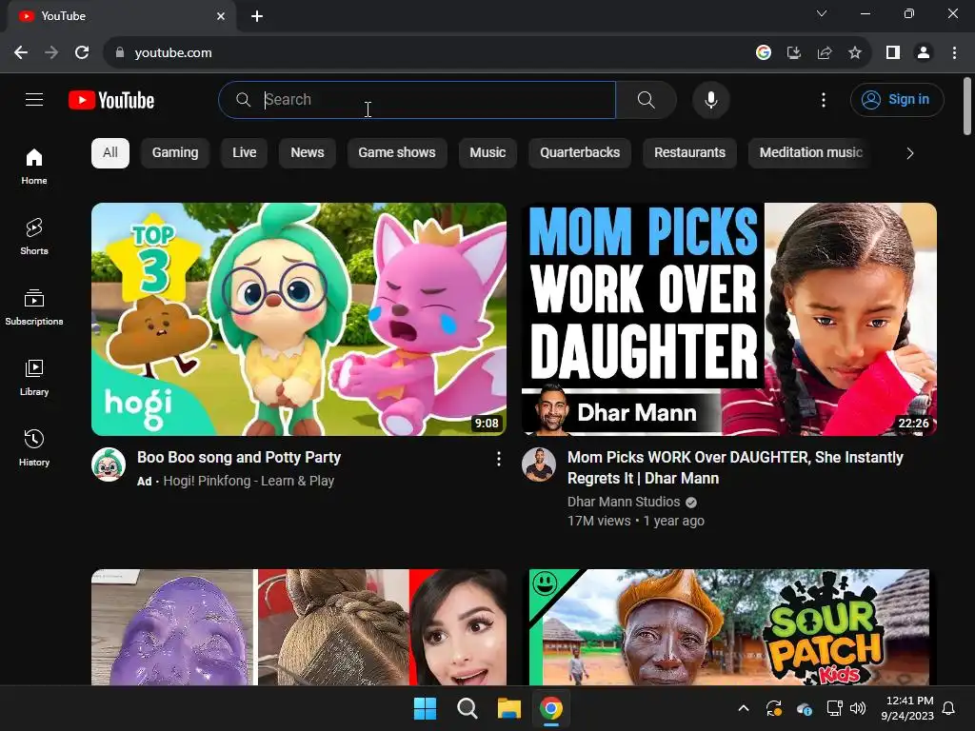This screenshot has width=975, height=731.
Task: Bookmark this tab with the star
Action: click(855, 53)
